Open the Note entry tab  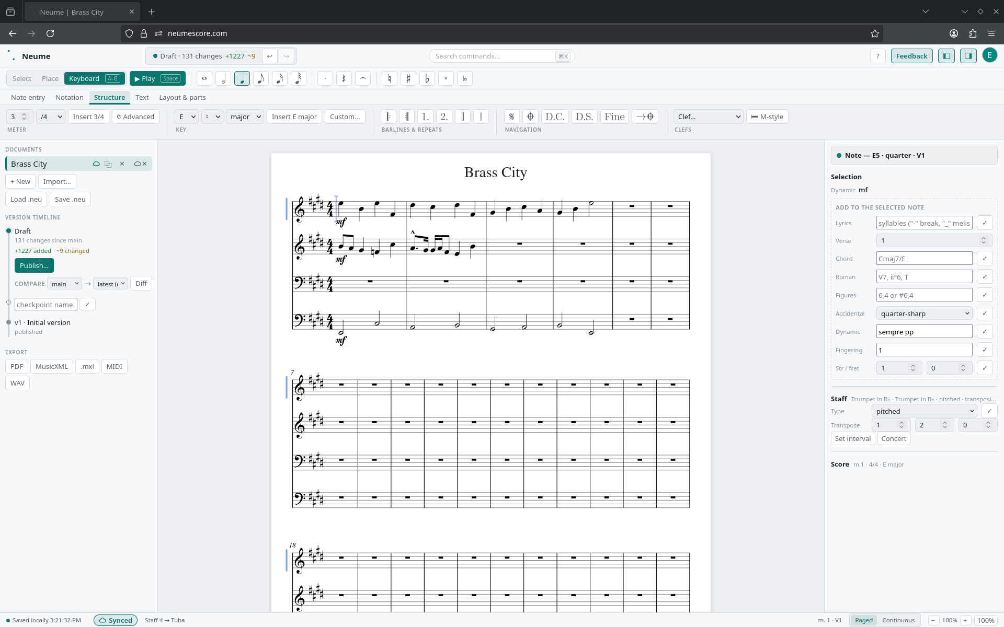click(28, 98)
